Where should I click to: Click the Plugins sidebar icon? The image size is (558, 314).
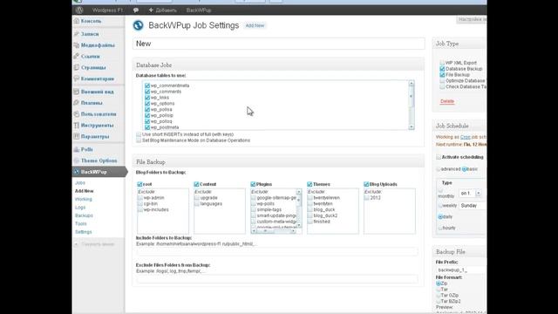77,103
